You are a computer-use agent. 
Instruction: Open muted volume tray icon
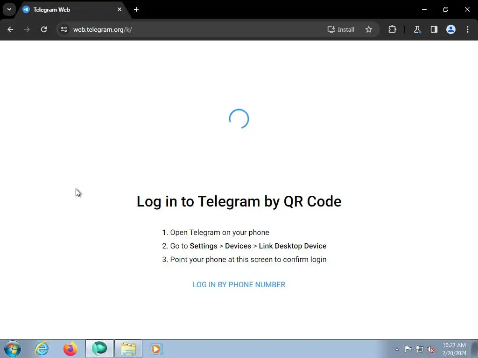(x=431, y=349)
